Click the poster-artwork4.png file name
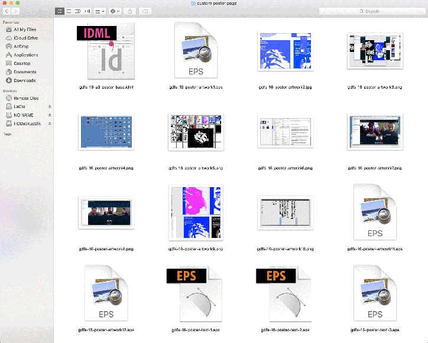Image resolution: width=428 pixels, height=343 pixels. pyautogui.click(x=106, y=168)
